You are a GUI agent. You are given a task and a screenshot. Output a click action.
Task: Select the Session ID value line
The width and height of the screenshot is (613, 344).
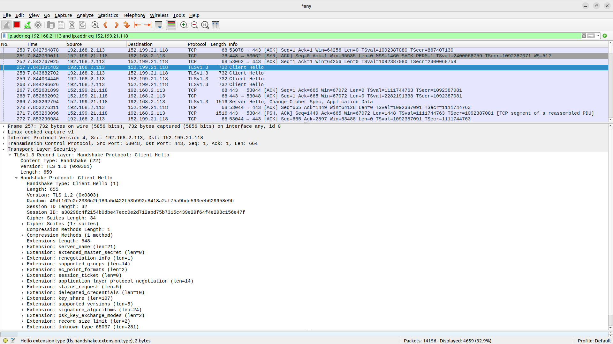click(136, 212)
